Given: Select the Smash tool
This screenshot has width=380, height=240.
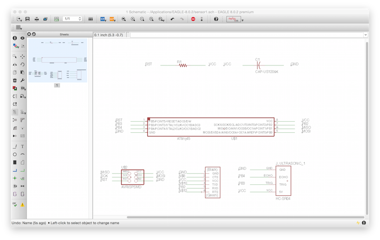Looking at the screenshot, I should coord(15,120).
